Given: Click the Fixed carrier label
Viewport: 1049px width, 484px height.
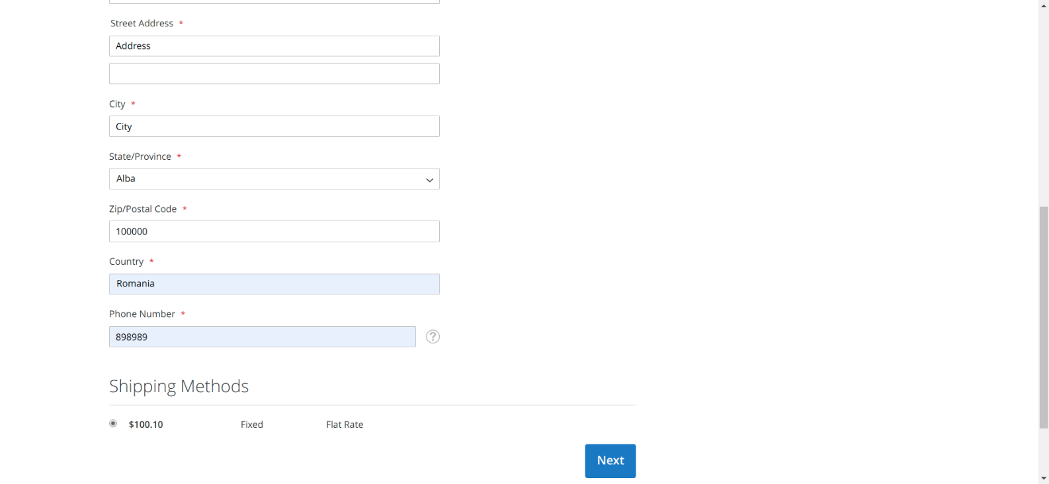Looking at the screenshot, I should pos(251,425).
